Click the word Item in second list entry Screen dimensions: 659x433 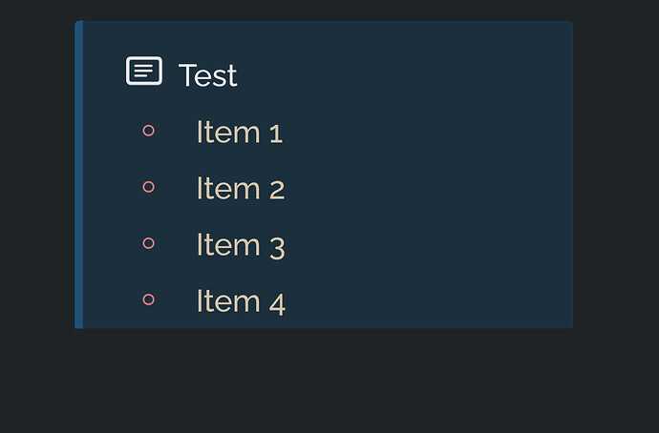[x=228, y=188]
